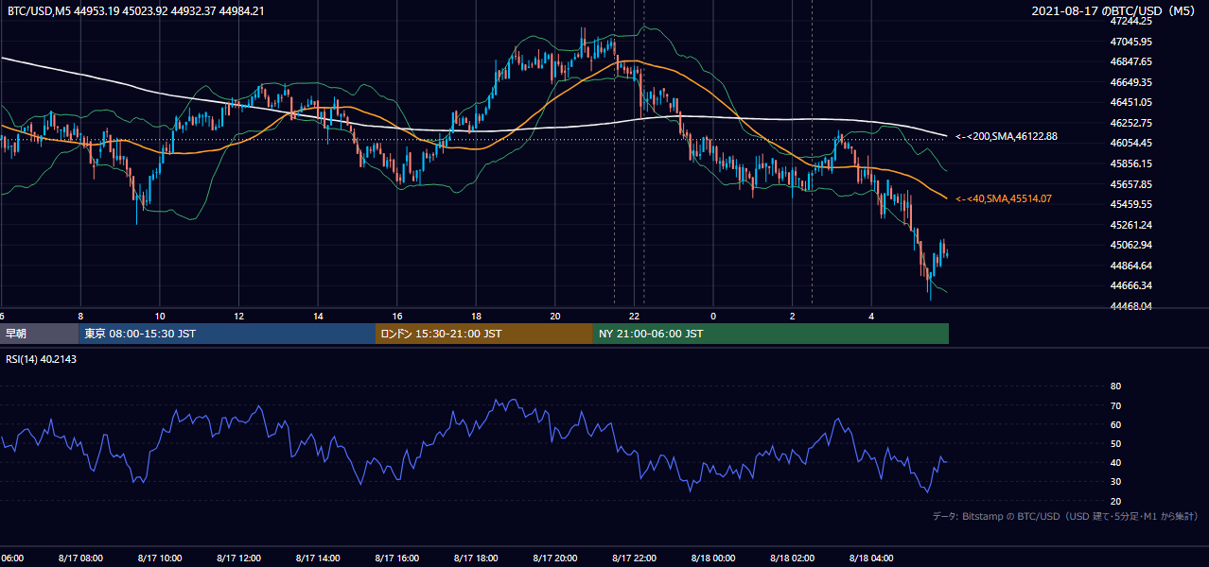Viewport: 1209px width, 567px height.
Task: Click hour label 4 under the price chart
Action: point(872,316)
